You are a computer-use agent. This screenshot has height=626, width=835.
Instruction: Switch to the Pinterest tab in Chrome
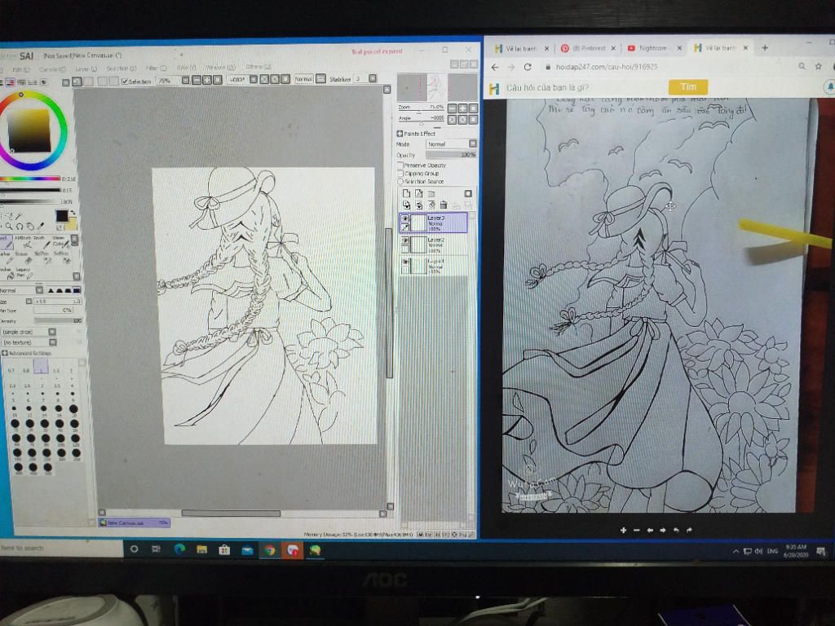click(x=588, y=48)
